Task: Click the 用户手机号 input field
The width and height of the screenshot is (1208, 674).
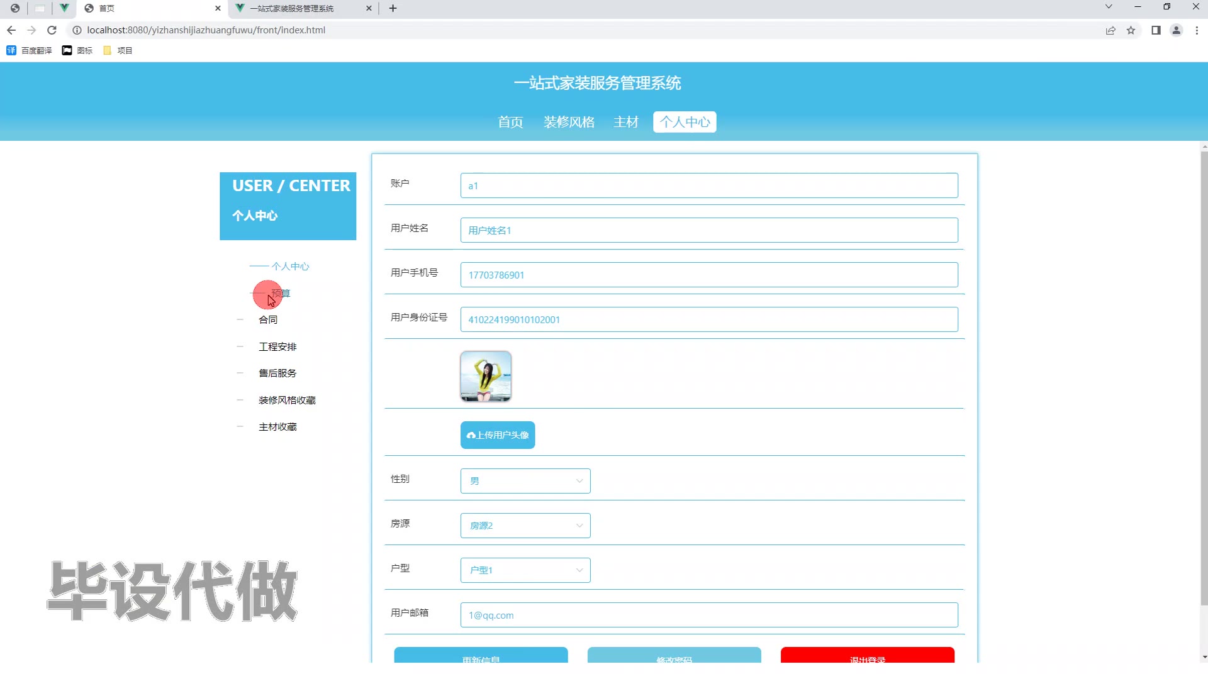Action: (x=709, y=275)
